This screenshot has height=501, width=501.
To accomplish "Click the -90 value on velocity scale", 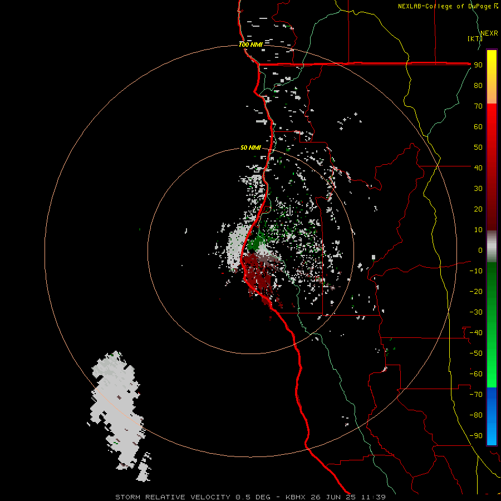I will (x=476, y=436).
